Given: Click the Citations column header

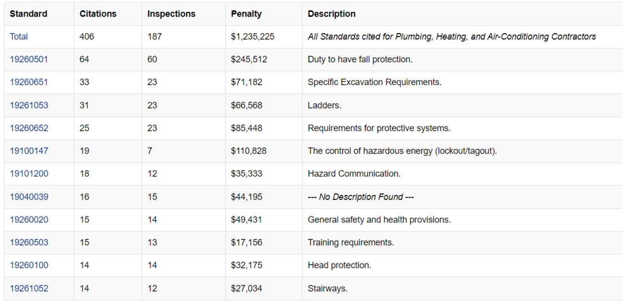Looking at the screenshot, I should [x=98, y=14].
